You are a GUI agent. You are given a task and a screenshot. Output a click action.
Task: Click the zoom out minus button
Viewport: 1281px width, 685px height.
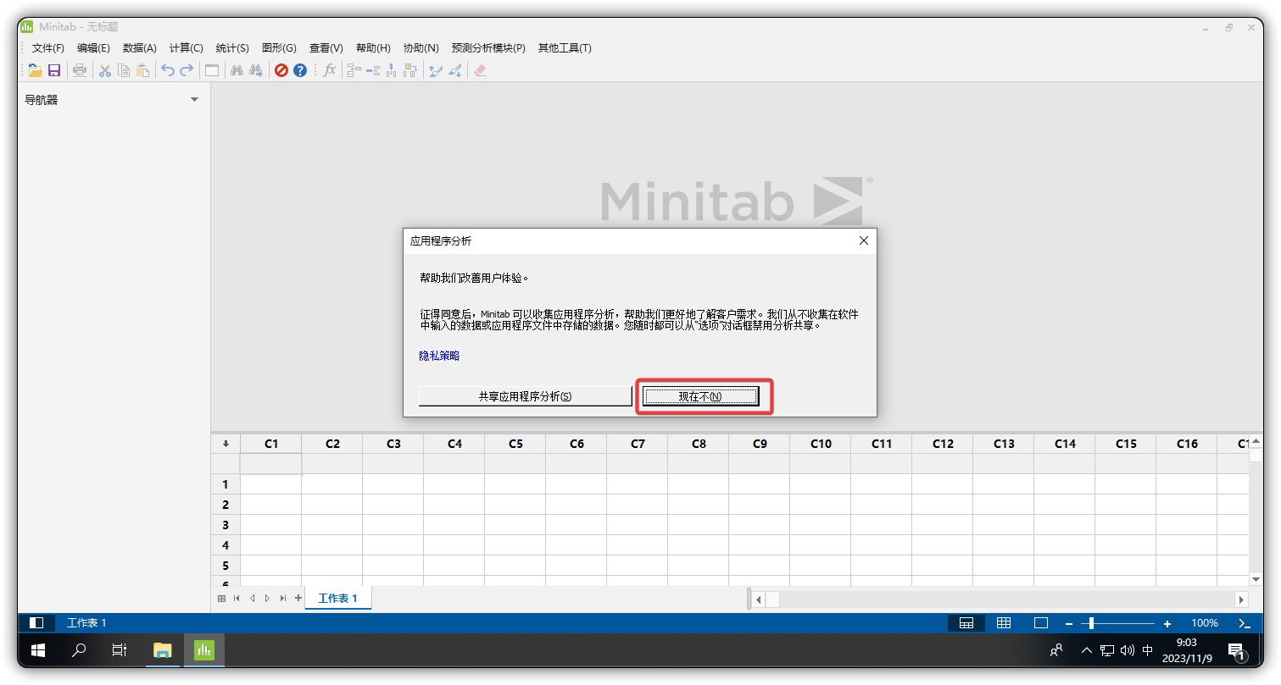click(1069, 623)
